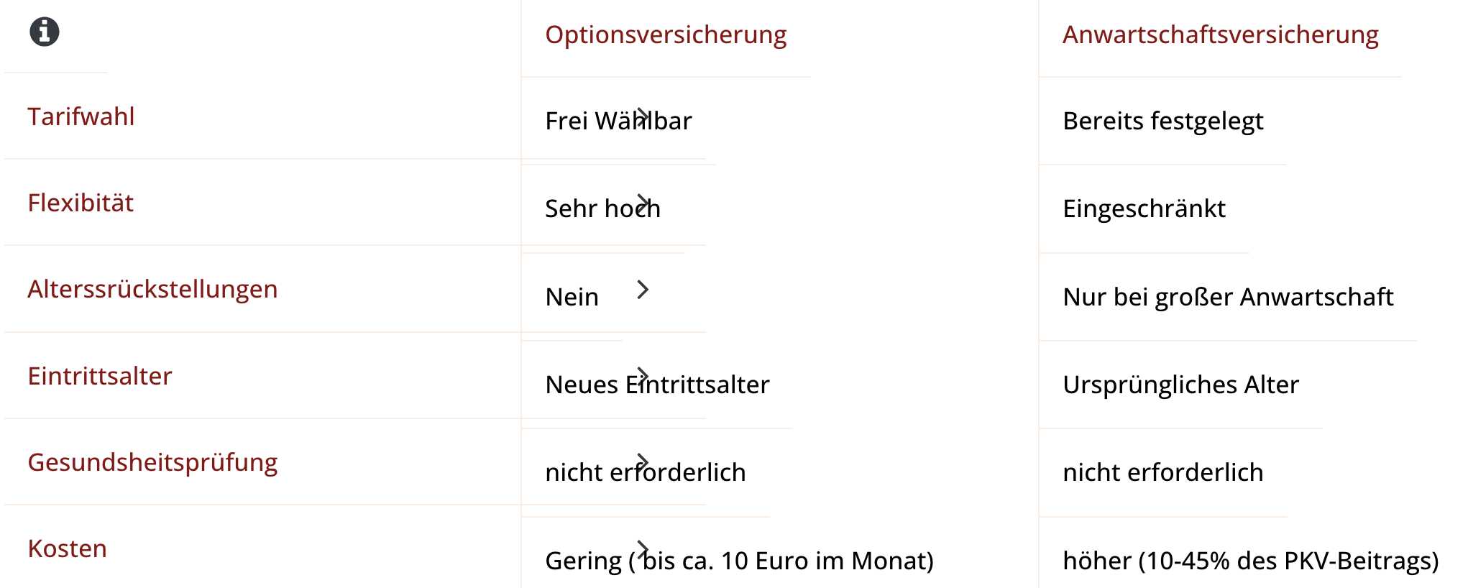Click the Tarifwahl row label
This screenshot has height=588, width=1468.
pos(81,116)
